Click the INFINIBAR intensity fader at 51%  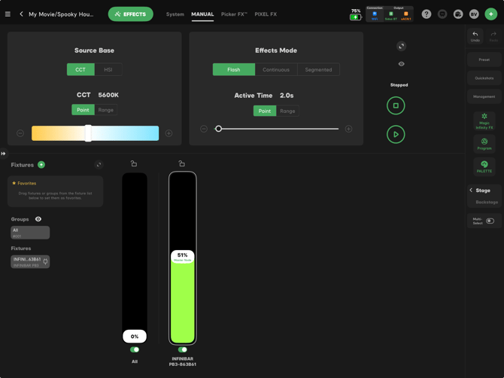pyautogui.click(x=182, y=257)
